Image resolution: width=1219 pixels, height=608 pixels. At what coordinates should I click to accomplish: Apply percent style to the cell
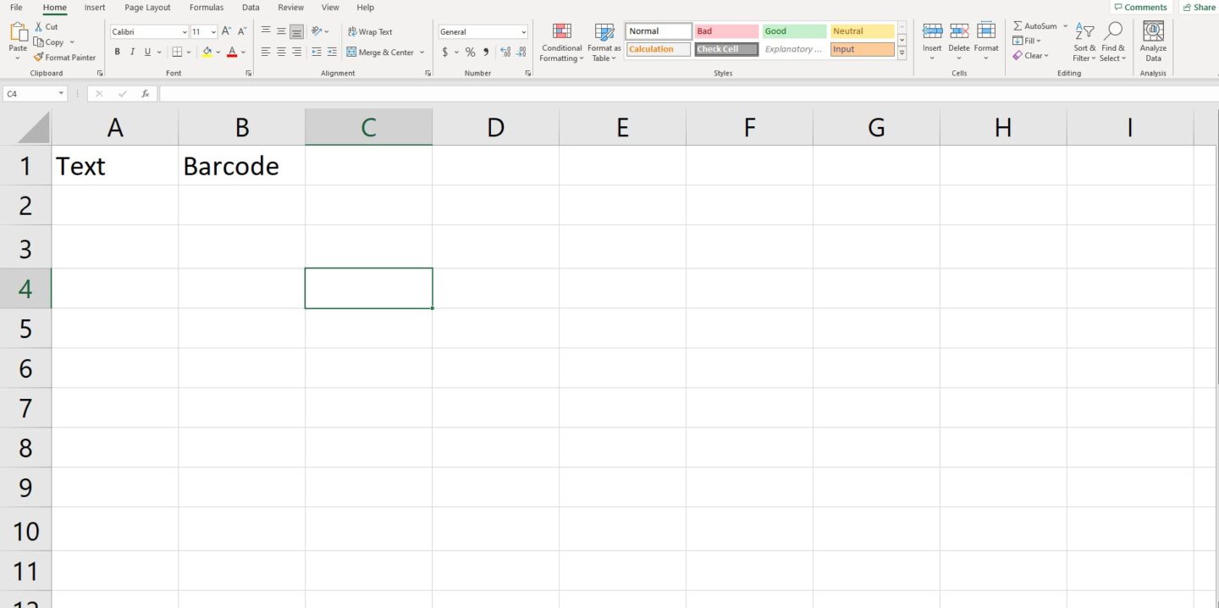pyautogui.click(x=470, y=52)
